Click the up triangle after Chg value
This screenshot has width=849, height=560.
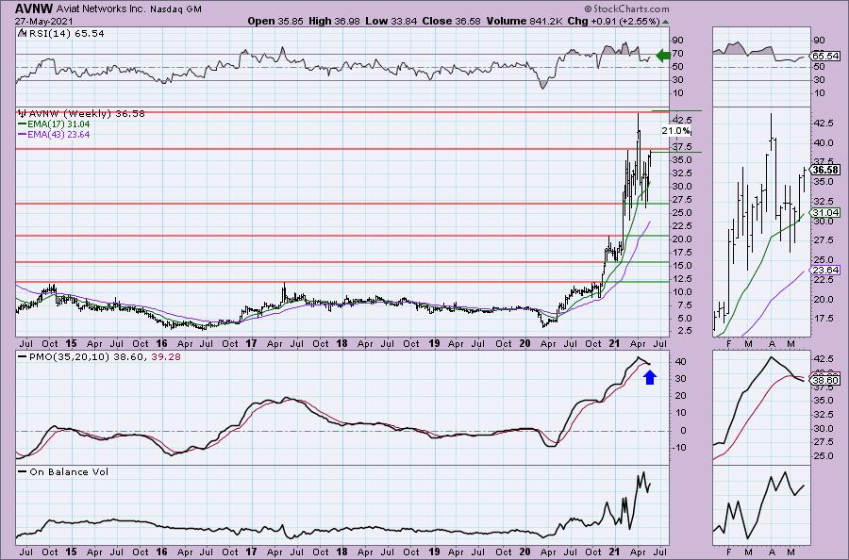coord(665,22)
